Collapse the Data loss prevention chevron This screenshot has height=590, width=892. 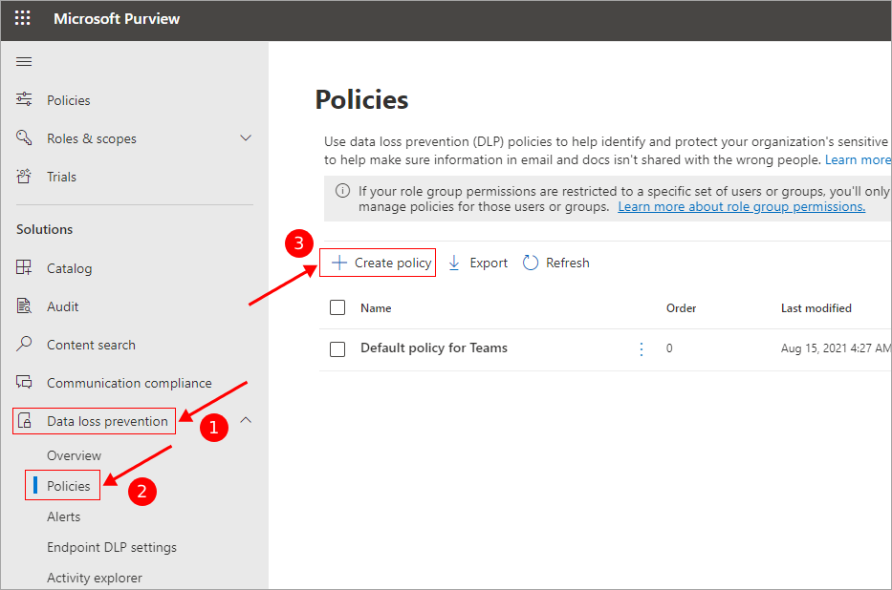pos(246,420)
